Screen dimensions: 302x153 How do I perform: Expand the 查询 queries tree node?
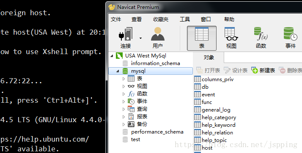coord(124,109)
